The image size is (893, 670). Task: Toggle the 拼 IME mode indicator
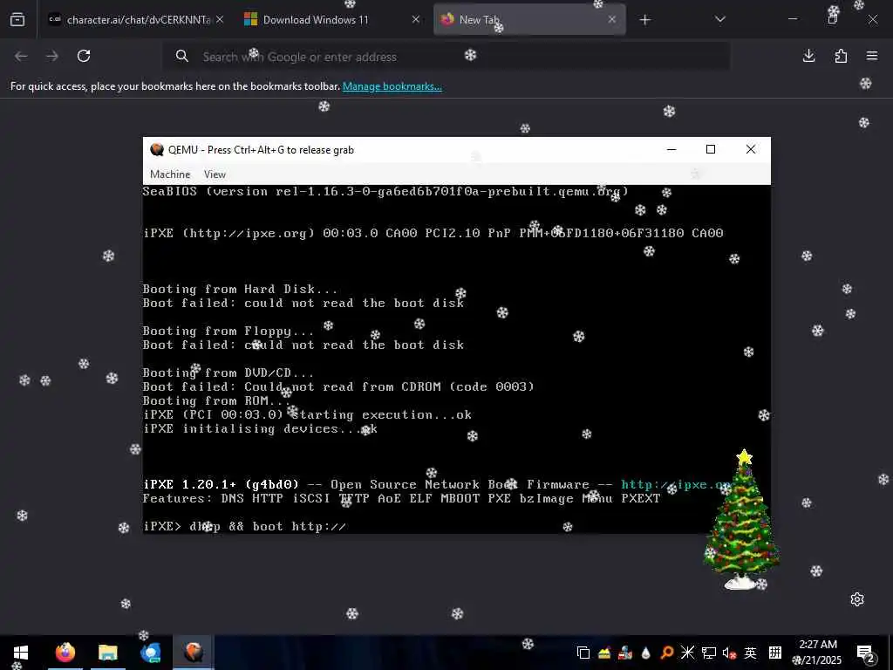775,653
